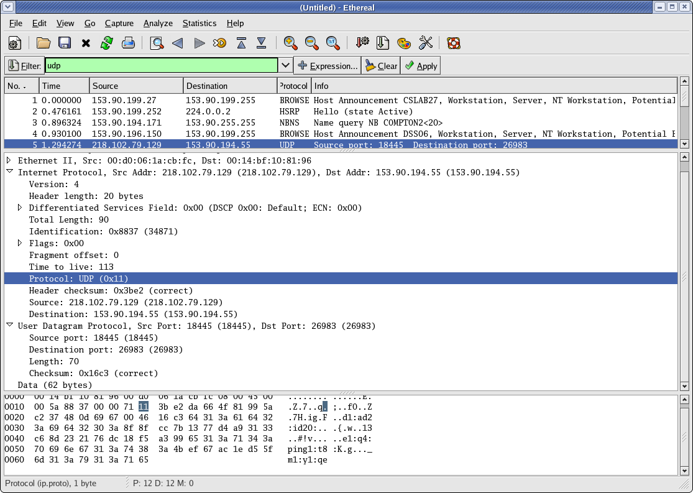Jump to first packet icon
Viewport: 693px width, 493px height.
241,43
